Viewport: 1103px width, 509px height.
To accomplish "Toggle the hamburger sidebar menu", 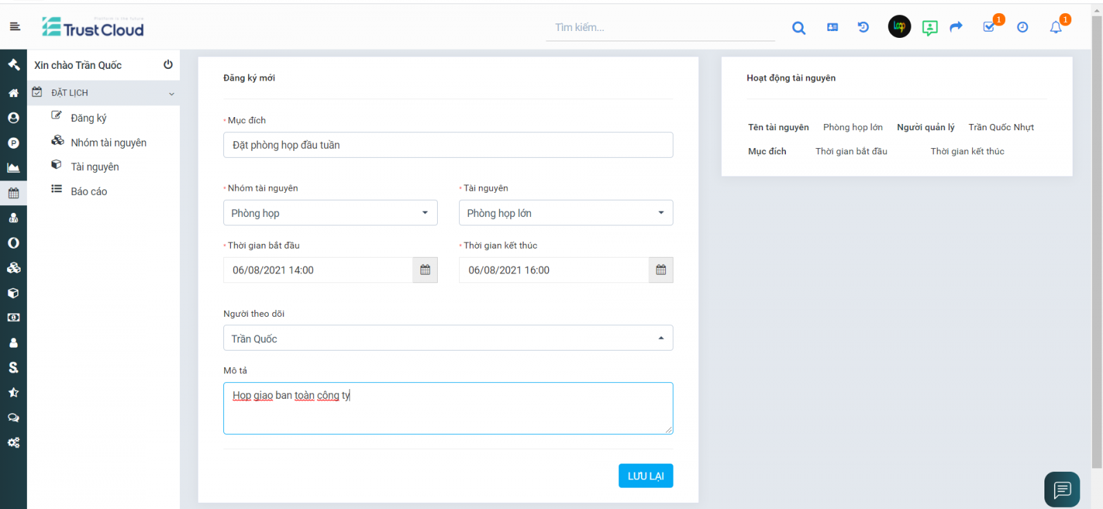I will 15,27.
